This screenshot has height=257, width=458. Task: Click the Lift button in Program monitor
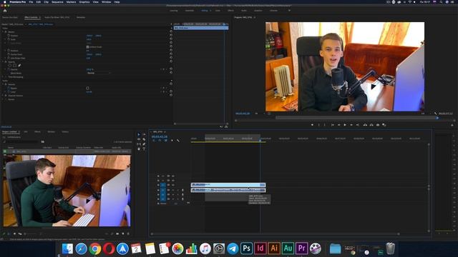(x=365, y=125)
